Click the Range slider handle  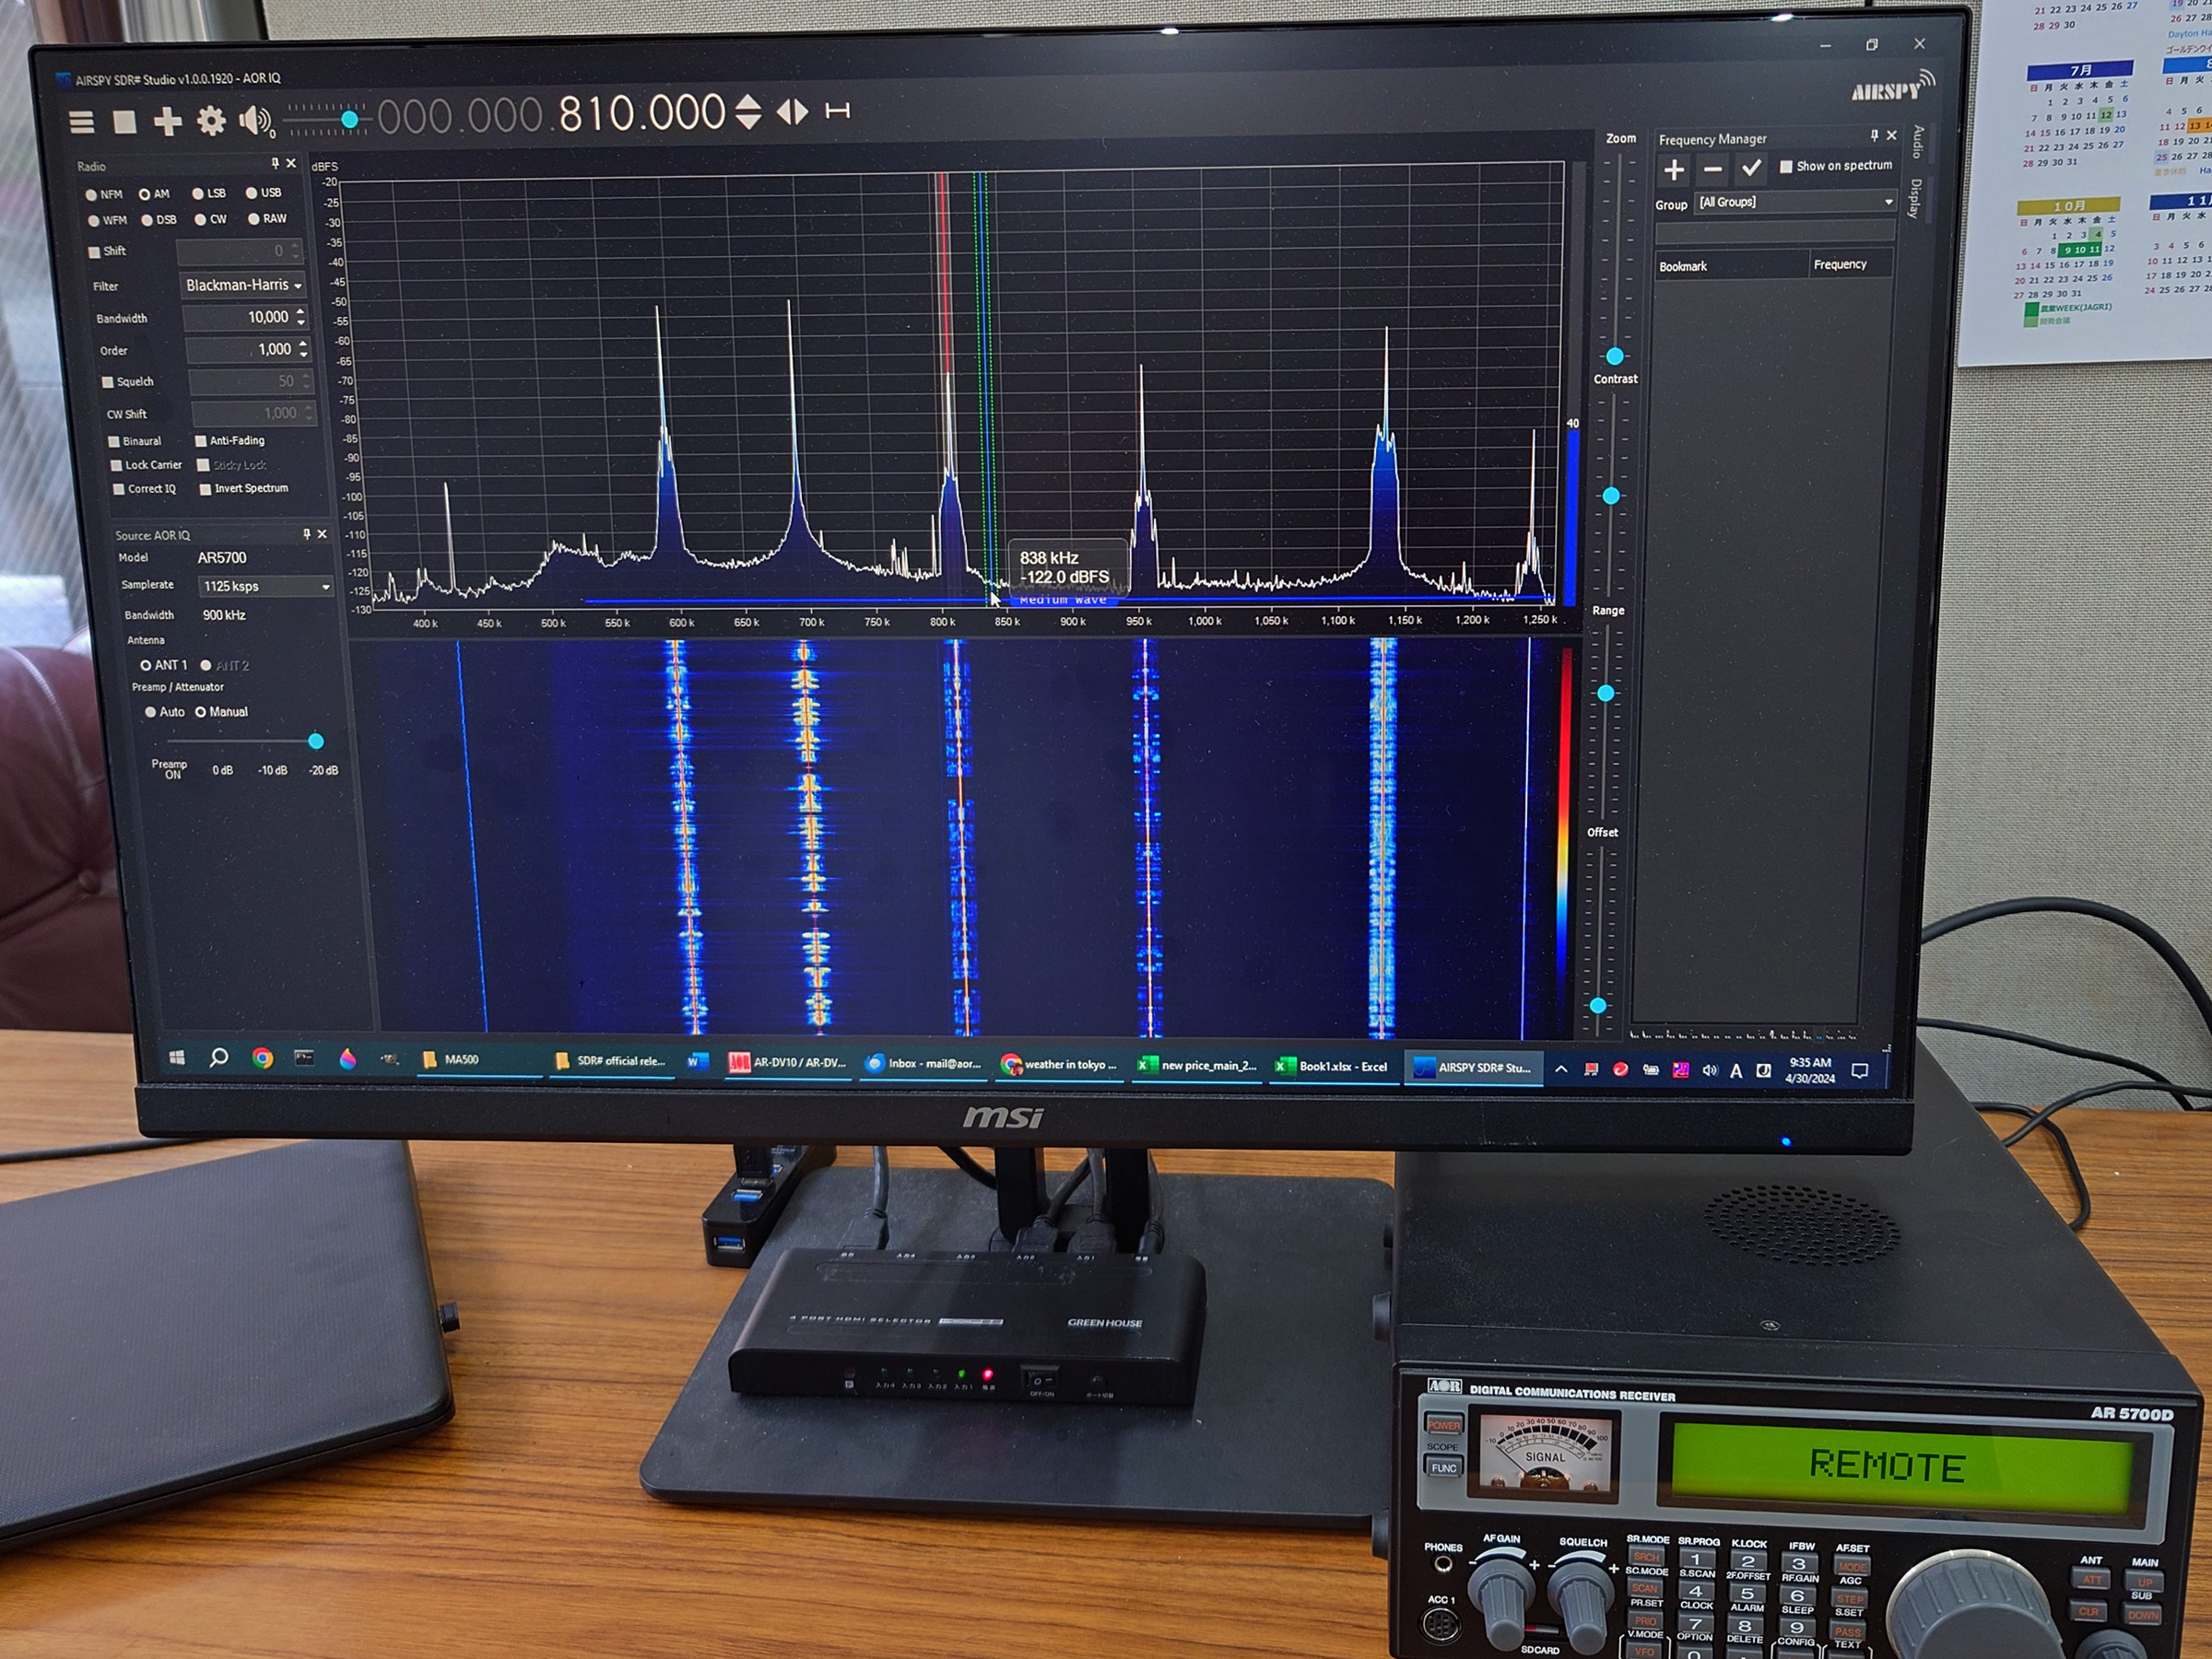coord(1605,694)
